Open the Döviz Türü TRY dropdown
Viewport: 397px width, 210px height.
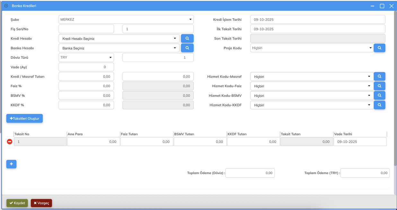click(x=86, y=58)
